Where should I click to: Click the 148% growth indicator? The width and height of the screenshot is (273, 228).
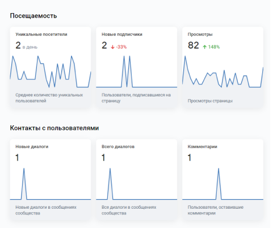point(214,47)
